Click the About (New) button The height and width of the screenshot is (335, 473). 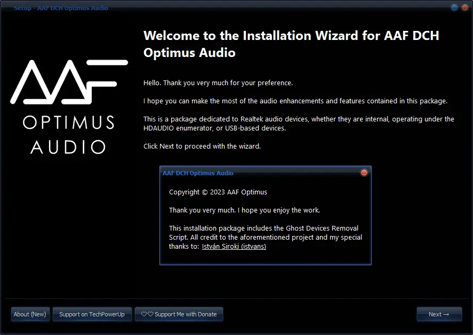click(30, 314)
